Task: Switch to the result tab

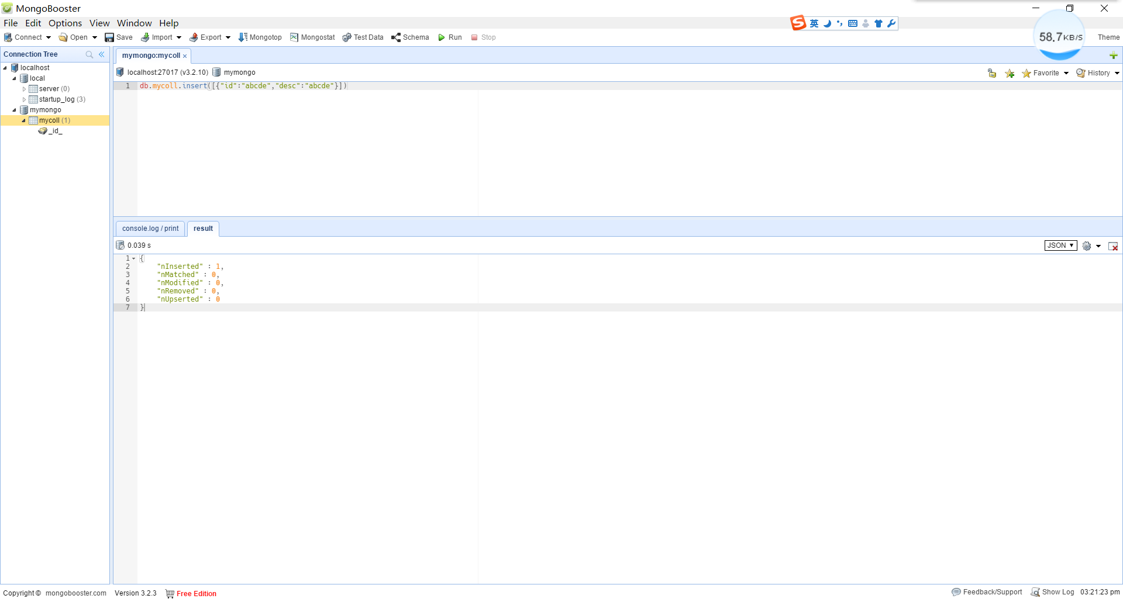Action: 203,229
